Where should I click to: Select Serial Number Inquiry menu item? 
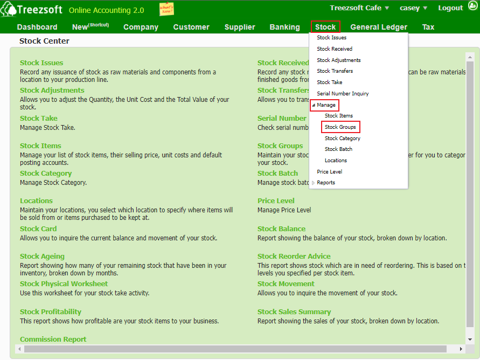tap(343, 94)
